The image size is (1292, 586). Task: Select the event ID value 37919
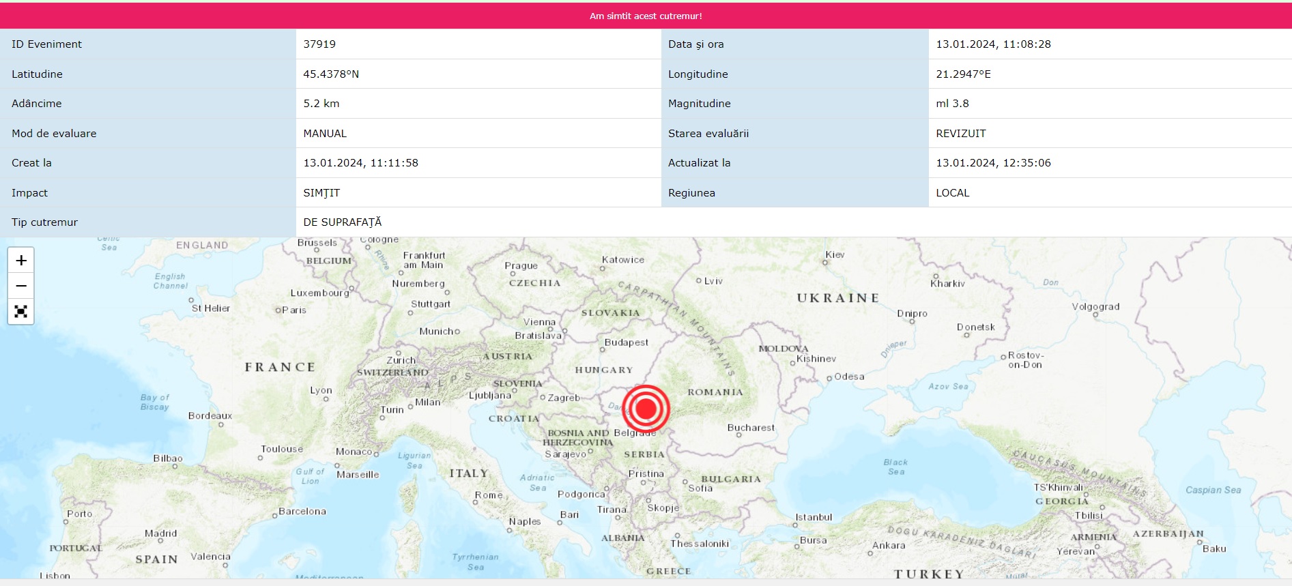click(319, 44)
